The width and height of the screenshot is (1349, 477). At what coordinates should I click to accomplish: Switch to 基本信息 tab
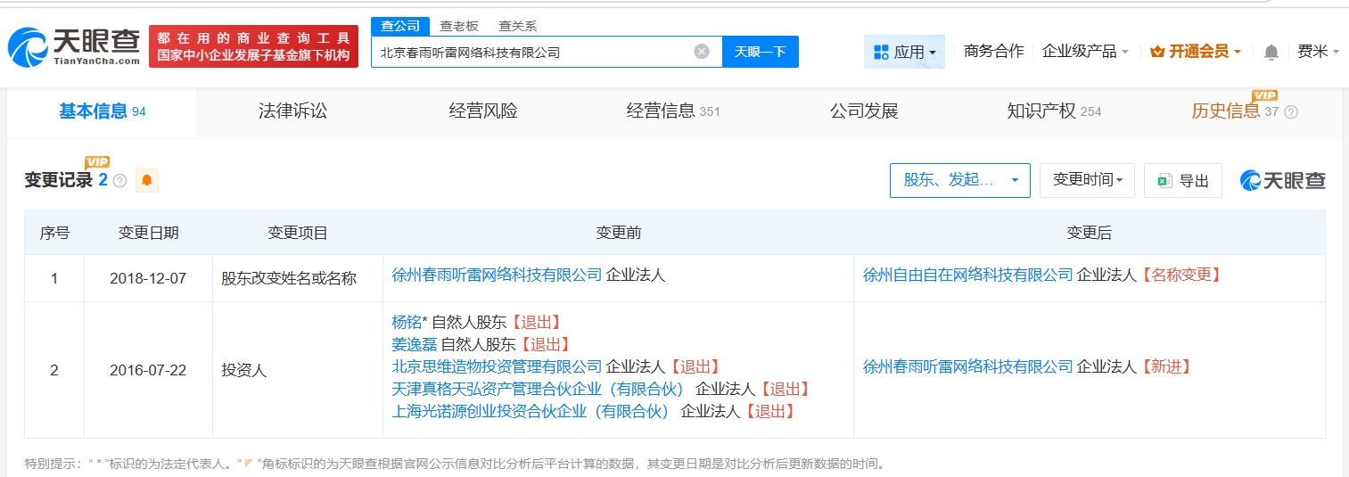click(103, 111)
